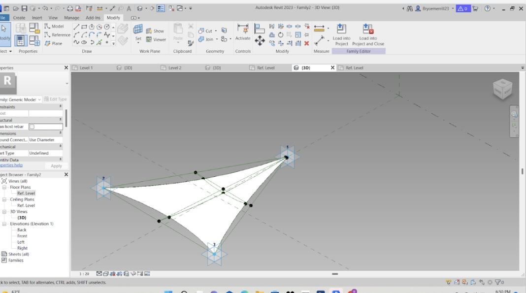Click the Apply button in Properties
This screenshot has height=293, width=526.
pyautogui.click(x=56, y=166)
